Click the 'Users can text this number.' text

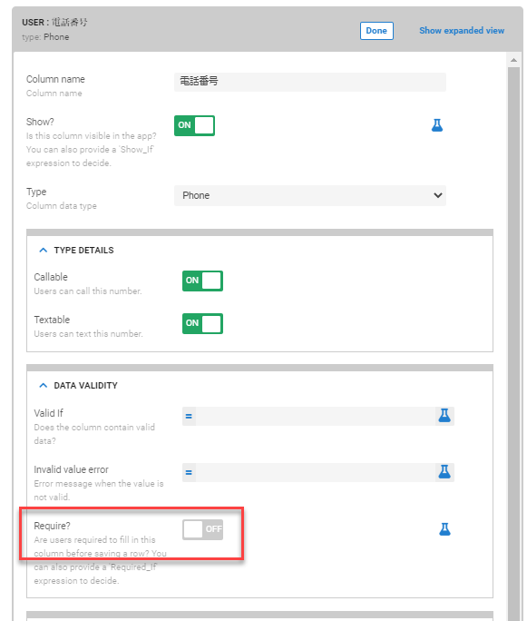tap(88, 334)
